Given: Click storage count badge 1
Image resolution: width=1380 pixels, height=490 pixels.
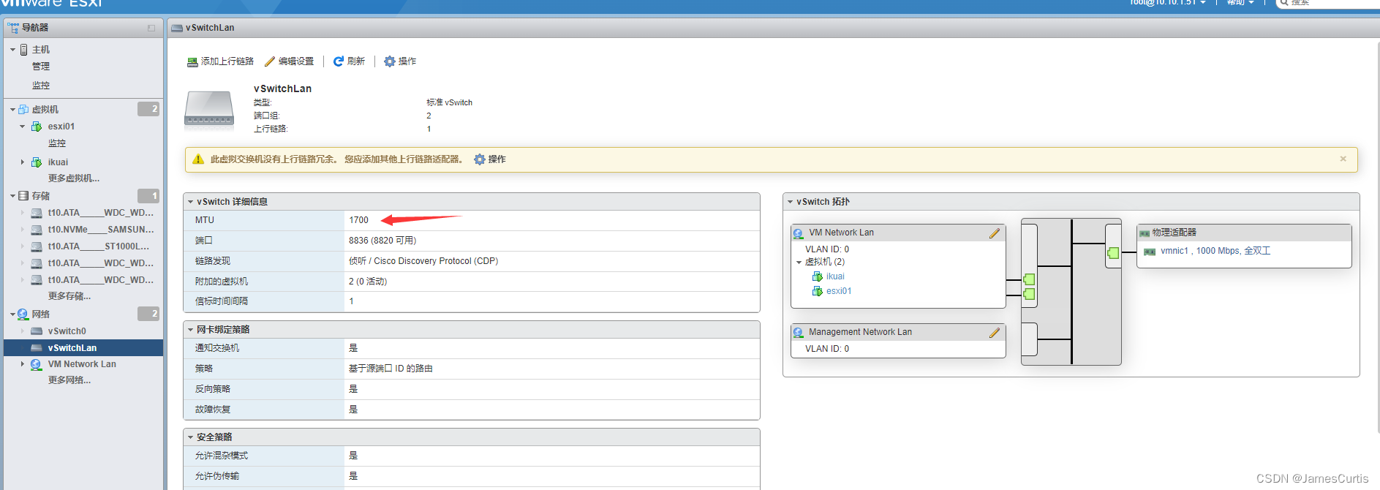Looking at the screenshot, I should [148, 196].
